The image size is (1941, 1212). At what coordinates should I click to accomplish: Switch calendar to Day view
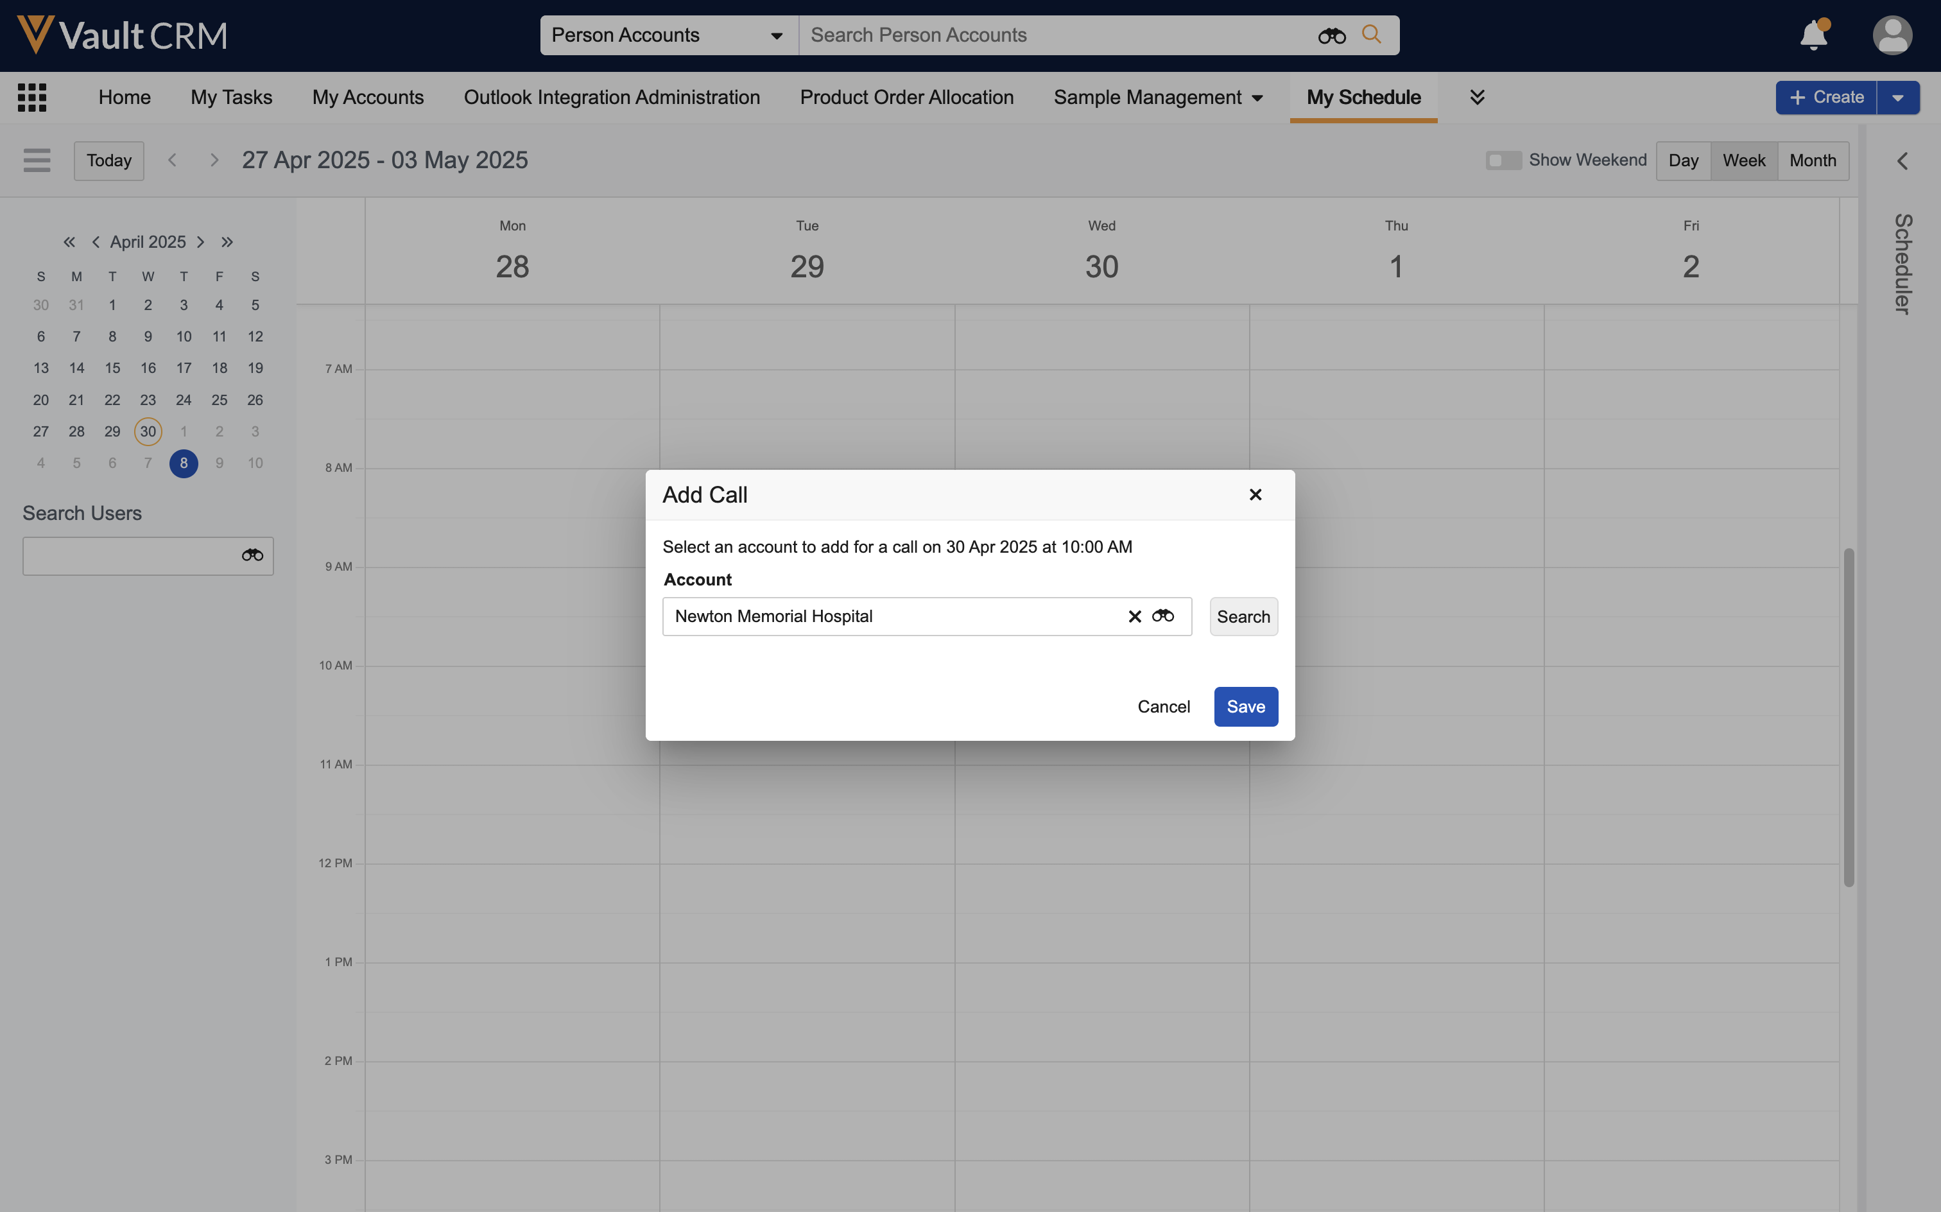[x=1683, y=160]
